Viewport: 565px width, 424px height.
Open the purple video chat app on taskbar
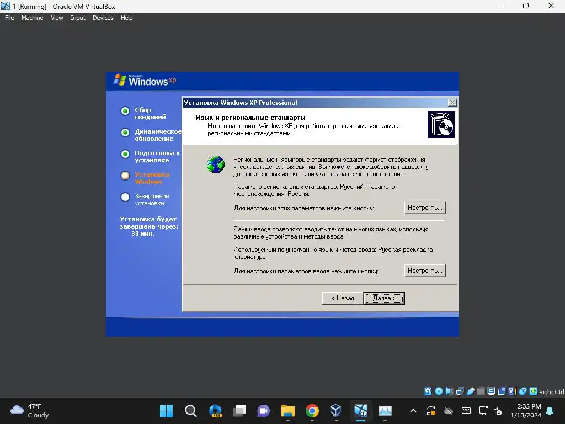click(263, 411)
